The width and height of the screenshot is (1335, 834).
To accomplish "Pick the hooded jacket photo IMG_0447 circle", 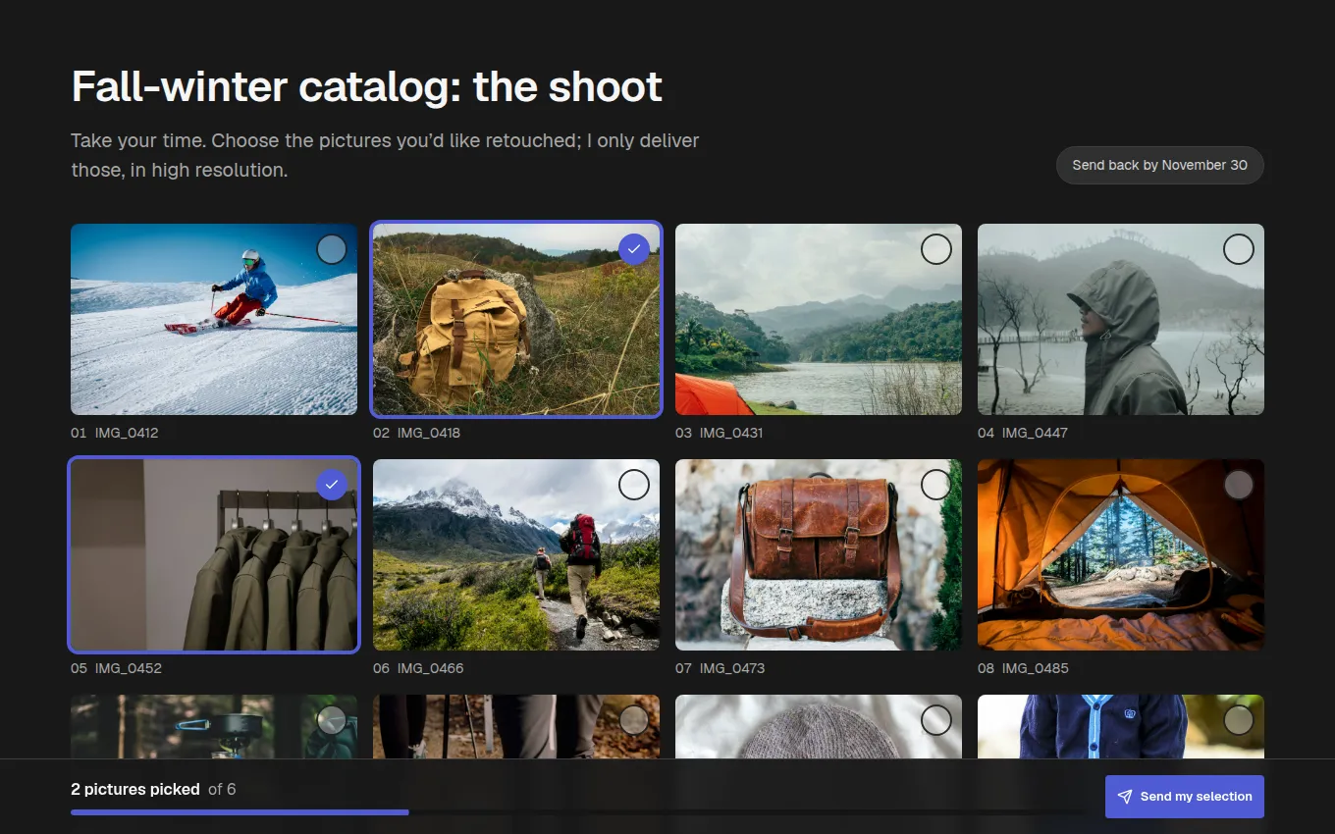I will click(x=1239, y=249).
